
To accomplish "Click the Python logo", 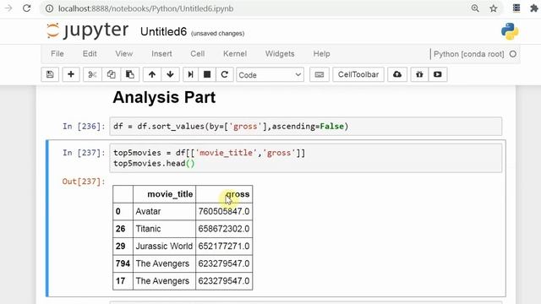I will click(510, 31).
